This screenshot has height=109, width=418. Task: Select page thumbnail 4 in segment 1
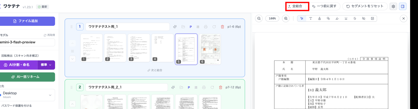click(162, 48)
